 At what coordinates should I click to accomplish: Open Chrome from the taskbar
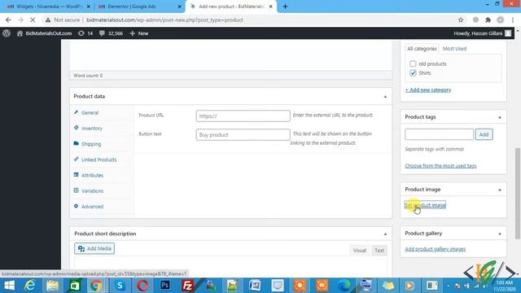(x=96, y=286)
